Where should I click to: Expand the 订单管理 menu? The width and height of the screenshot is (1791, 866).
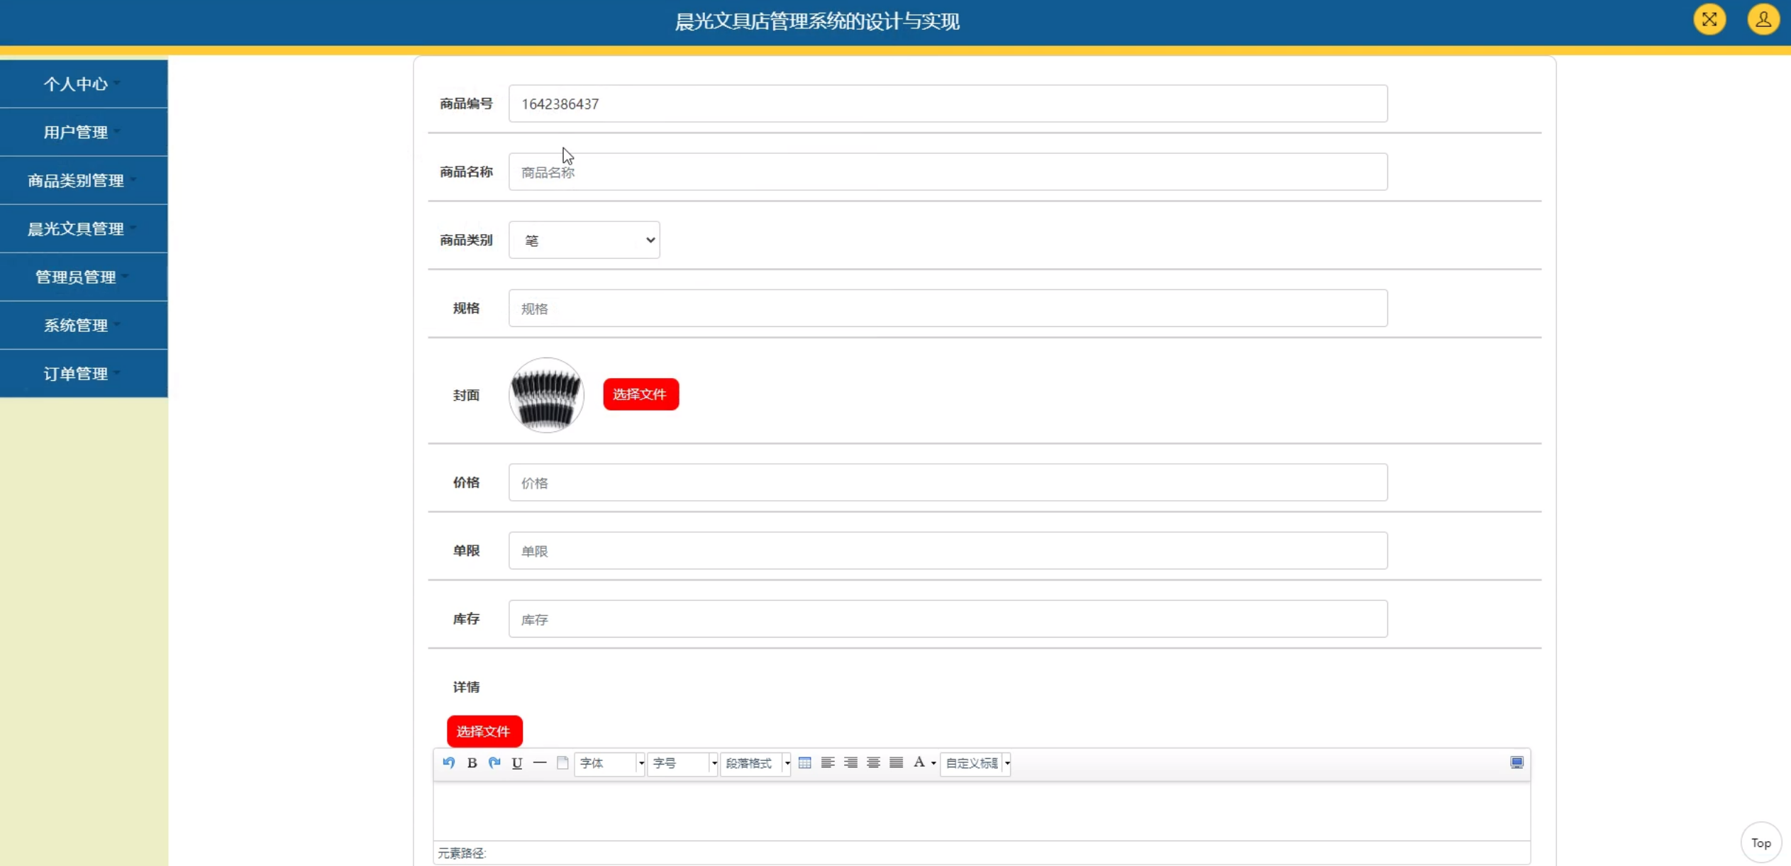[x=84, y=373]
